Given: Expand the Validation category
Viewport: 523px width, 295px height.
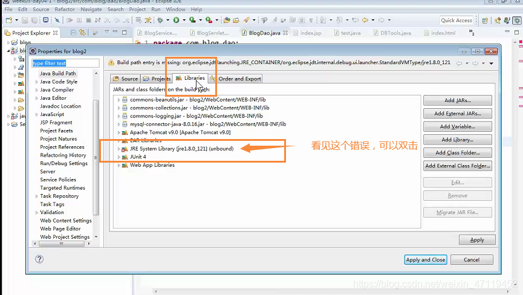Looking at the screenshot, I should tap(36, 212).
